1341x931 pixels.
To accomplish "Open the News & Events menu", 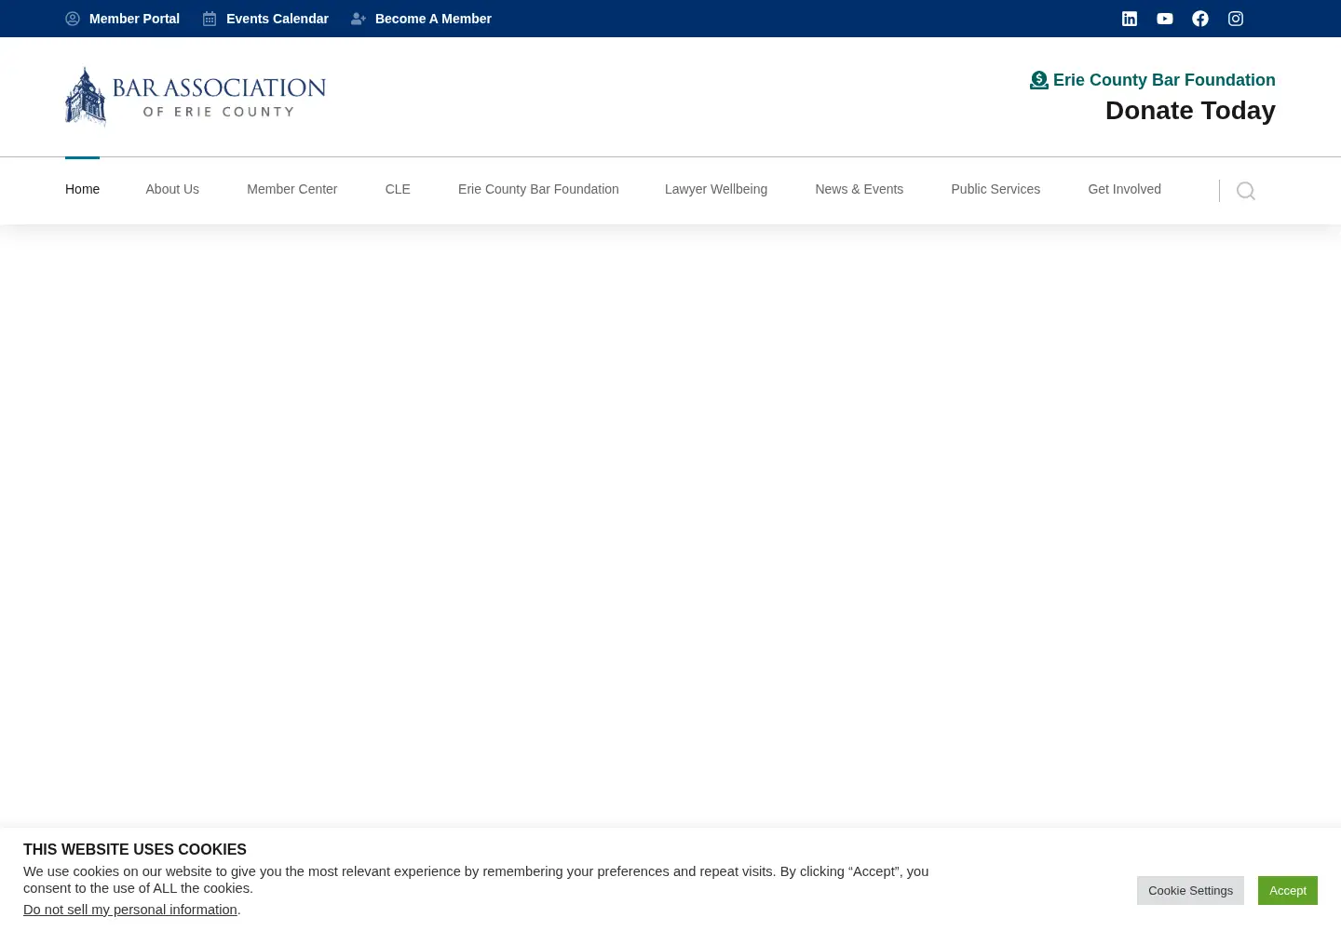I will point(860,189).
